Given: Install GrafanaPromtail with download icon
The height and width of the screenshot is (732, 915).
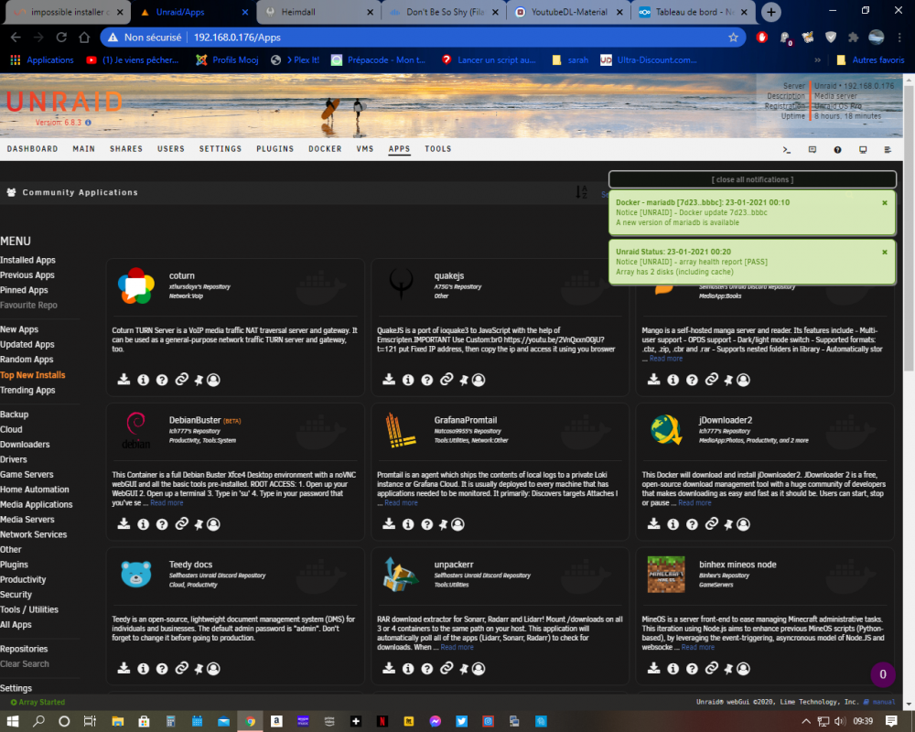Looking at the screenshot, I should pos(389,524).
